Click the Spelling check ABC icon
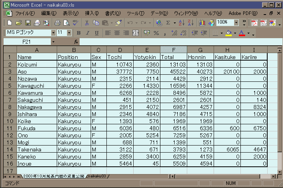This screenshot has height=188, width=283. [x=75, y=23]
